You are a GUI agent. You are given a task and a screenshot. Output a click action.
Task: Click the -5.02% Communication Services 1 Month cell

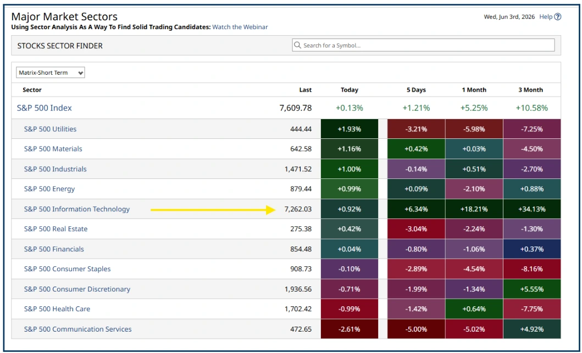pyautogui.click(x=474, y=329)
